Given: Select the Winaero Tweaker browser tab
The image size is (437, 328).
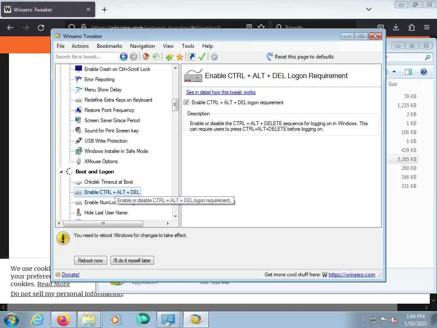Looking at the screenshot, I should click(48, 9).
